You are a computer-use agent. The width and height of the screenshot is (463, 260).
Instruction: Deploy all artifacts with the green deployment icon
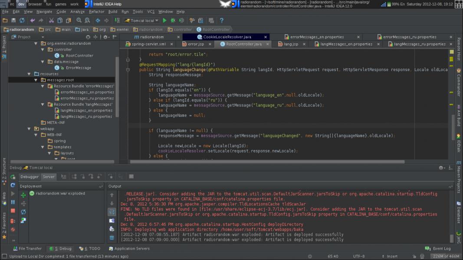(23, 195)
